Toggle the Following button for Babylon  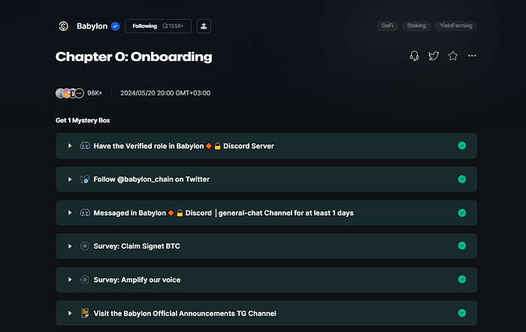[x=158, y=26]
